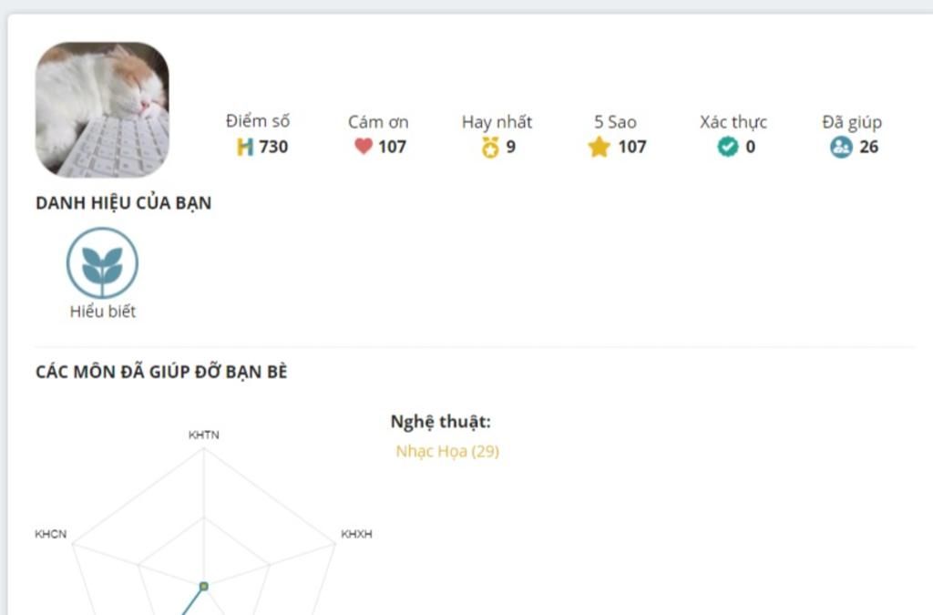Click the Điểm số label
This screenshot has height=615, width=933.
[258, 121]
